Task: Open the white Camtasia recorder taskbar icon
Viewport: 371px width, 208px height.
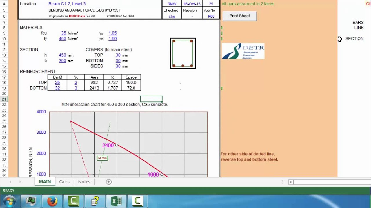Action: [x=138, y=201]
